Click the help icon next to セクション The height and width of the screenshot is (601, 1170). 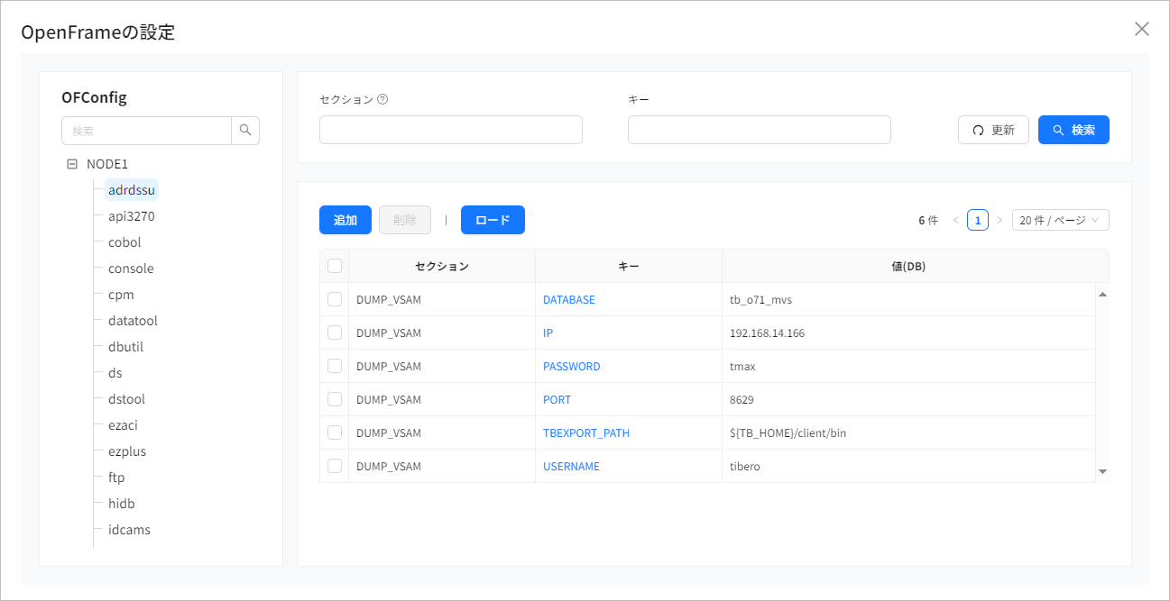coord(382,99)
